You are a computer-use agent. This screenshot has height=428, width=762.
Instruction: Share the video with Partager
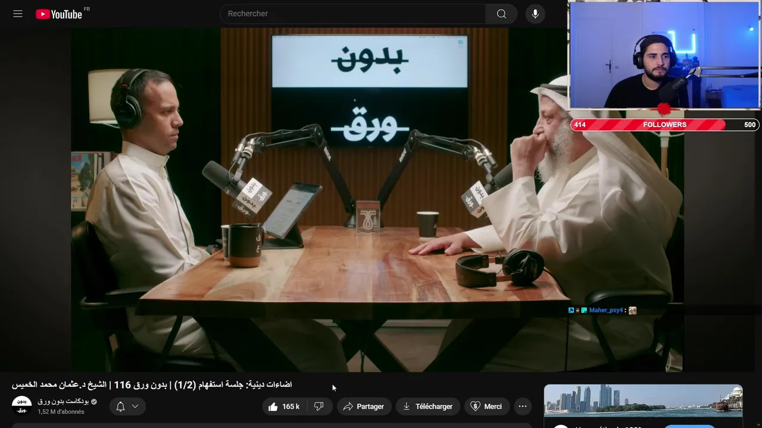[364, 407]
